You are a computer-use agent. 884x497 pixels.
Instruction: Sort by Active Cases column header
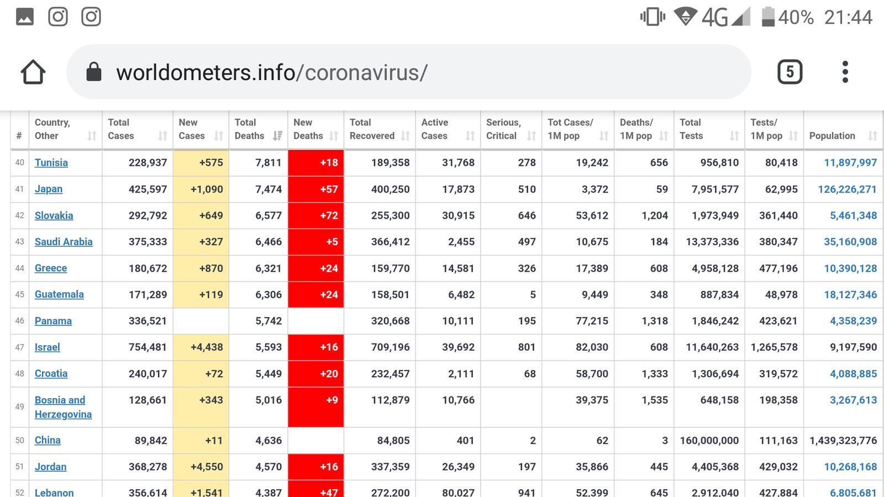click(x=448, y=129)
